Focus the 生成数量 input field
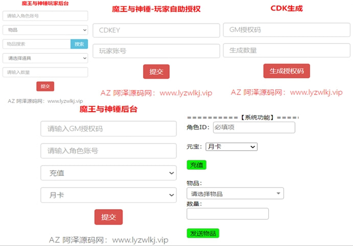Image resolution: width=353 pixels, height=246 pixels. pyautogui.click(x=286, y=51)
